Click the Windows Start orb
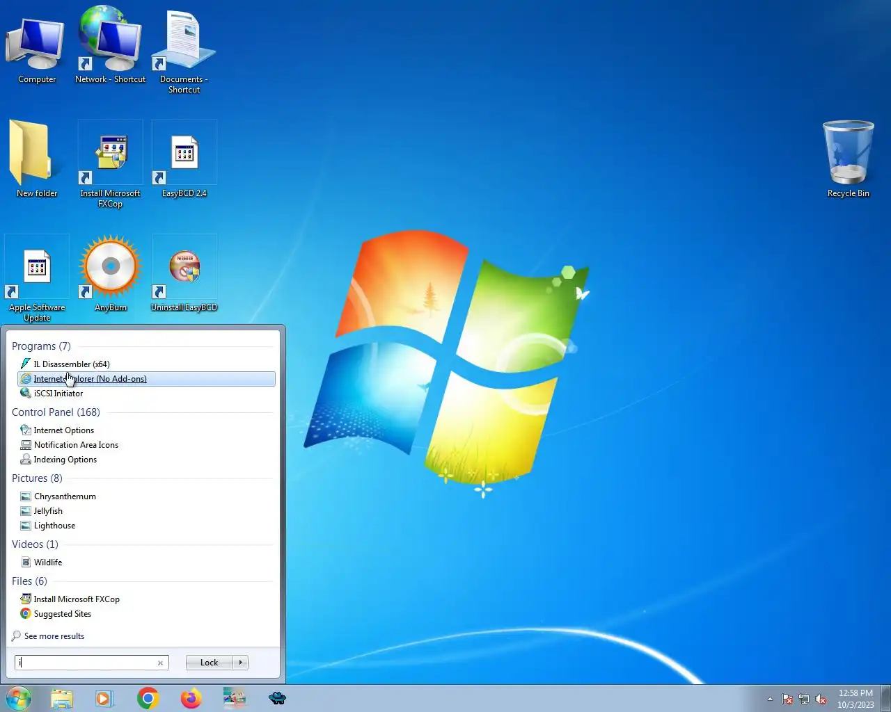891x712 pixels. click(19, 698)
